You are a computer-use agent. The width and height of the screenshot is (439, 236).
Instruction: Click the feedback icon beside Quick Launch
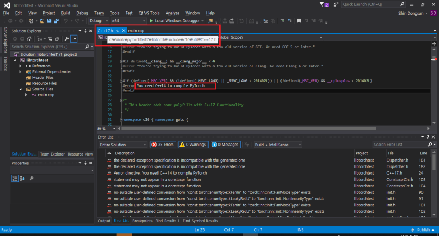335,4
